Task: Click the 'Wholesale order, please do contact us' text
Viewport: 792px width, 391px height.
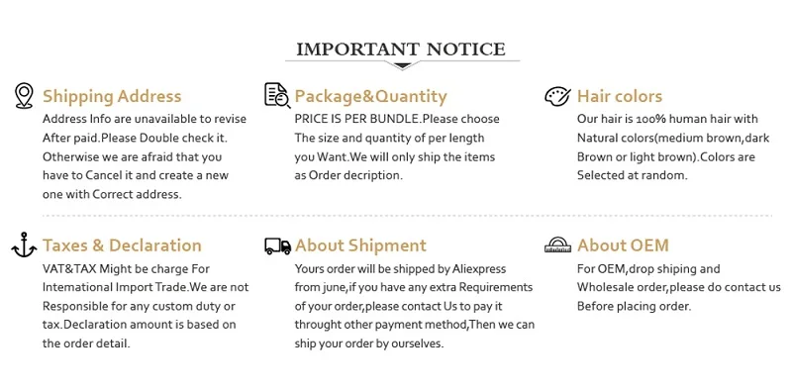Action: pyautogui.click(x=679, y=287)
